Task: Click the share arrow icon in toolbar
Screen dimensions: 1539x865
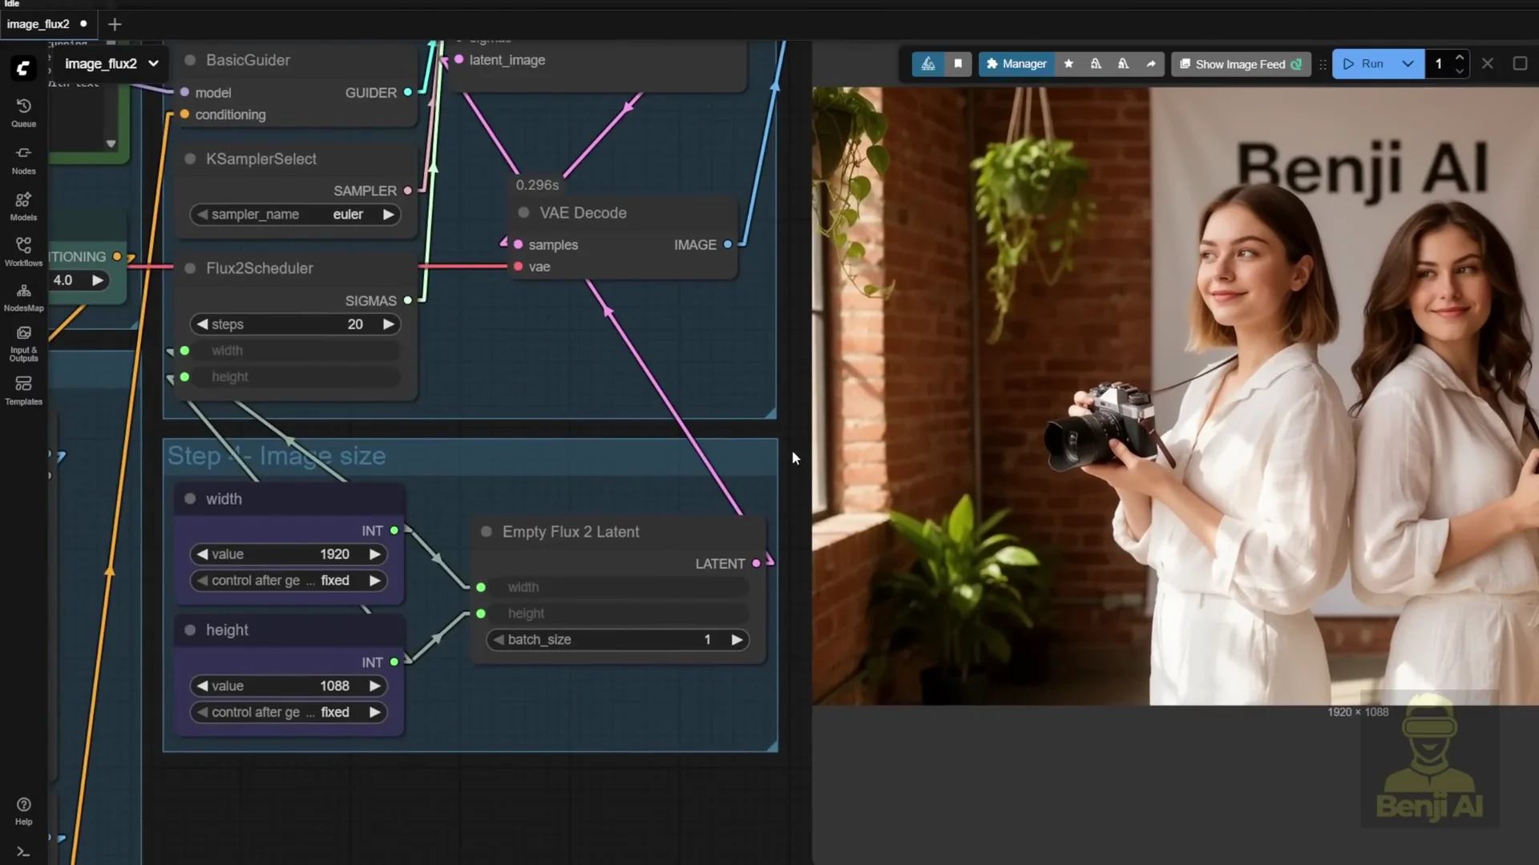Action: (x=1151, y=64)
